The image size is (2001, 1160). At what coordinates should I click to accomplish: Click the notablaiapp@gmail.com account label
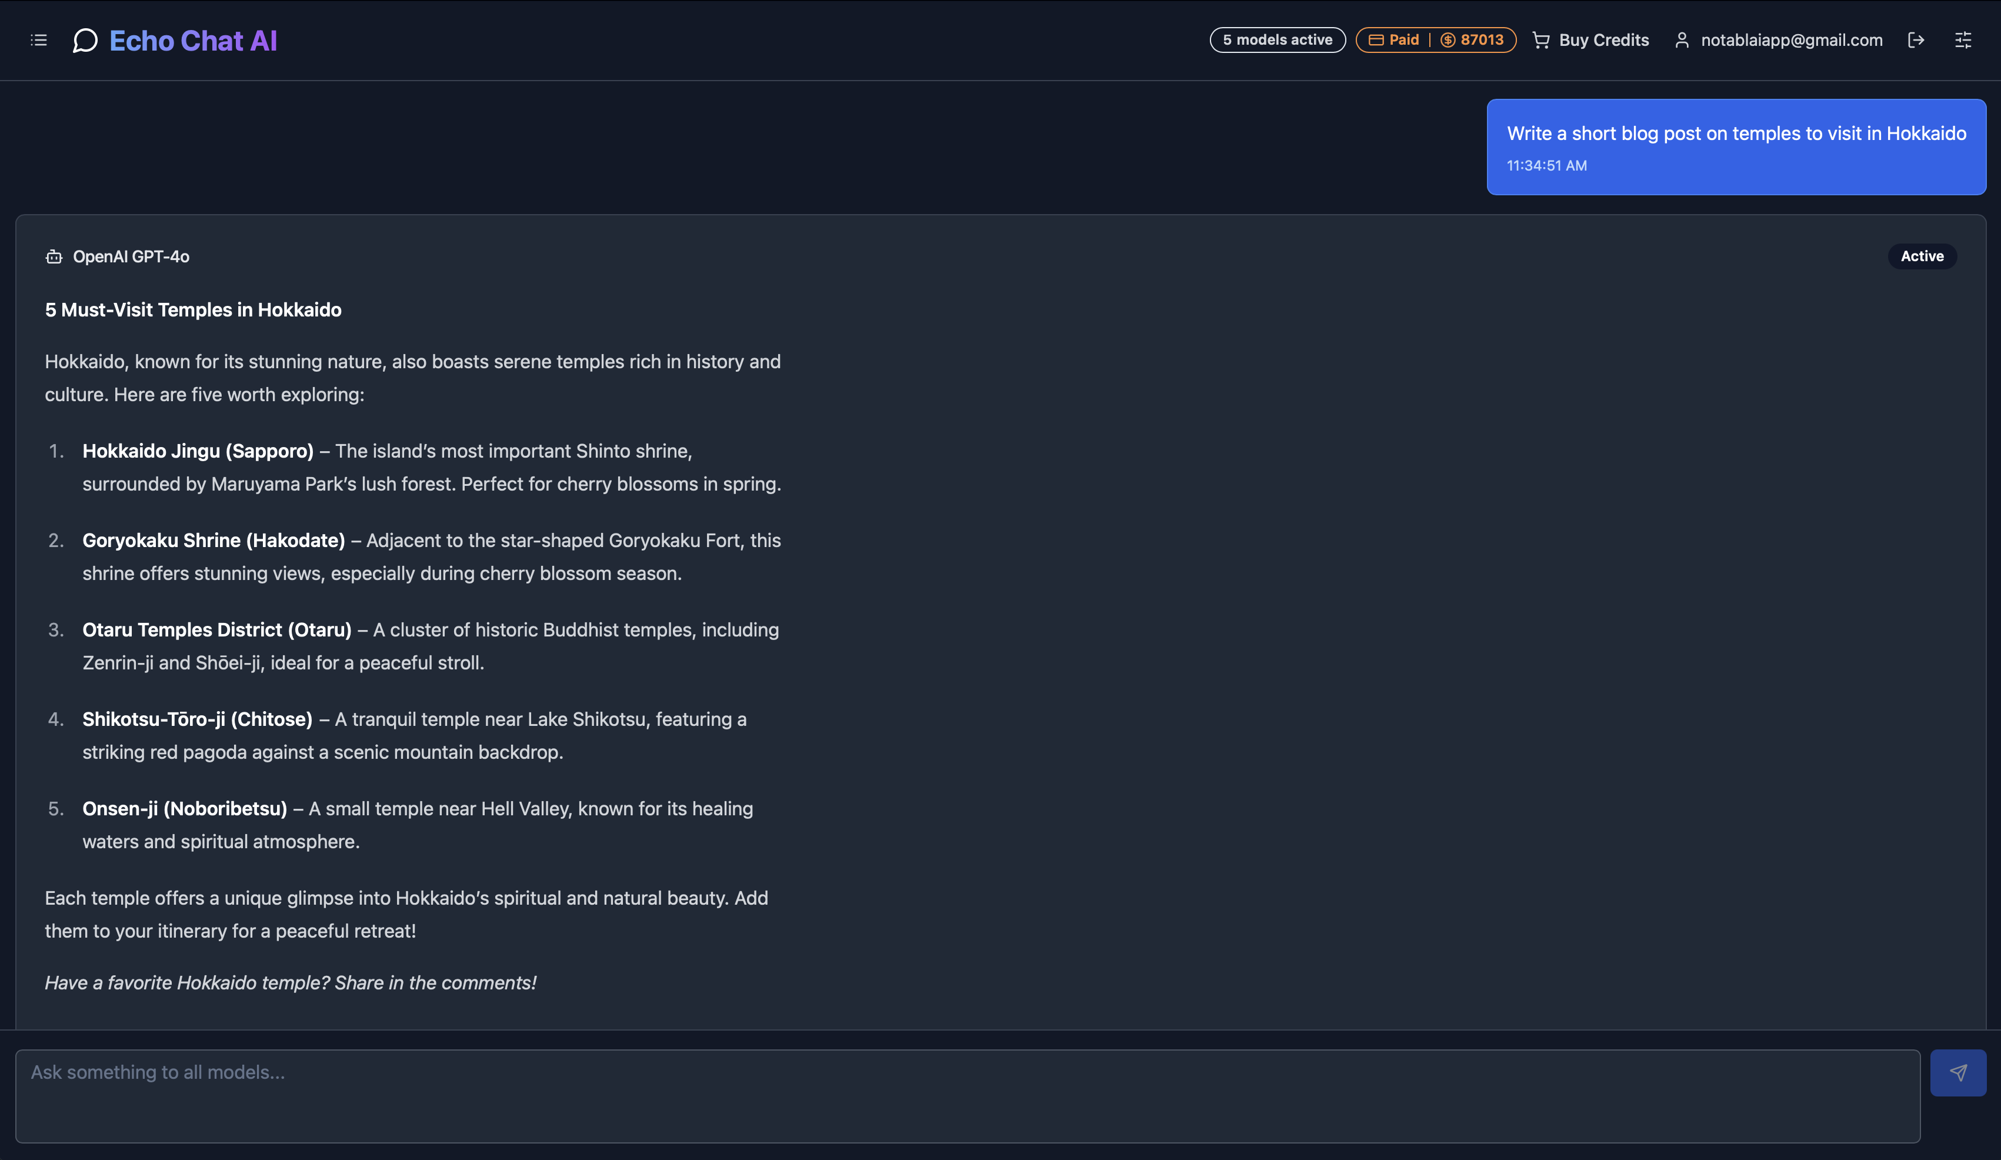click(1792, 39)
